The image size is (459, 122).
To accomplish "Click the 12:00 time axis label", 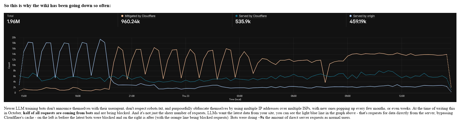I will pyautogui.click(x=402, y=96).
